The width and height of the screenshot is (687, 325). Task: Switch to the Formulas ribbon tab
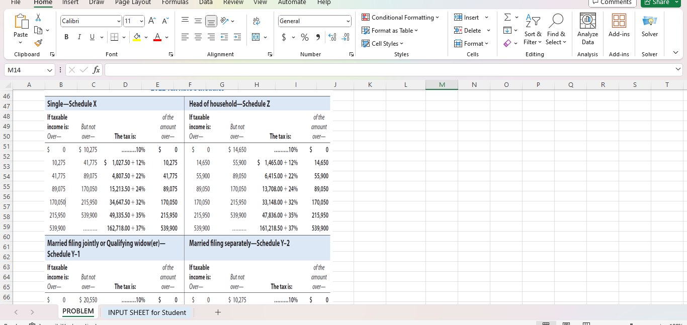[x=175, y=3]
